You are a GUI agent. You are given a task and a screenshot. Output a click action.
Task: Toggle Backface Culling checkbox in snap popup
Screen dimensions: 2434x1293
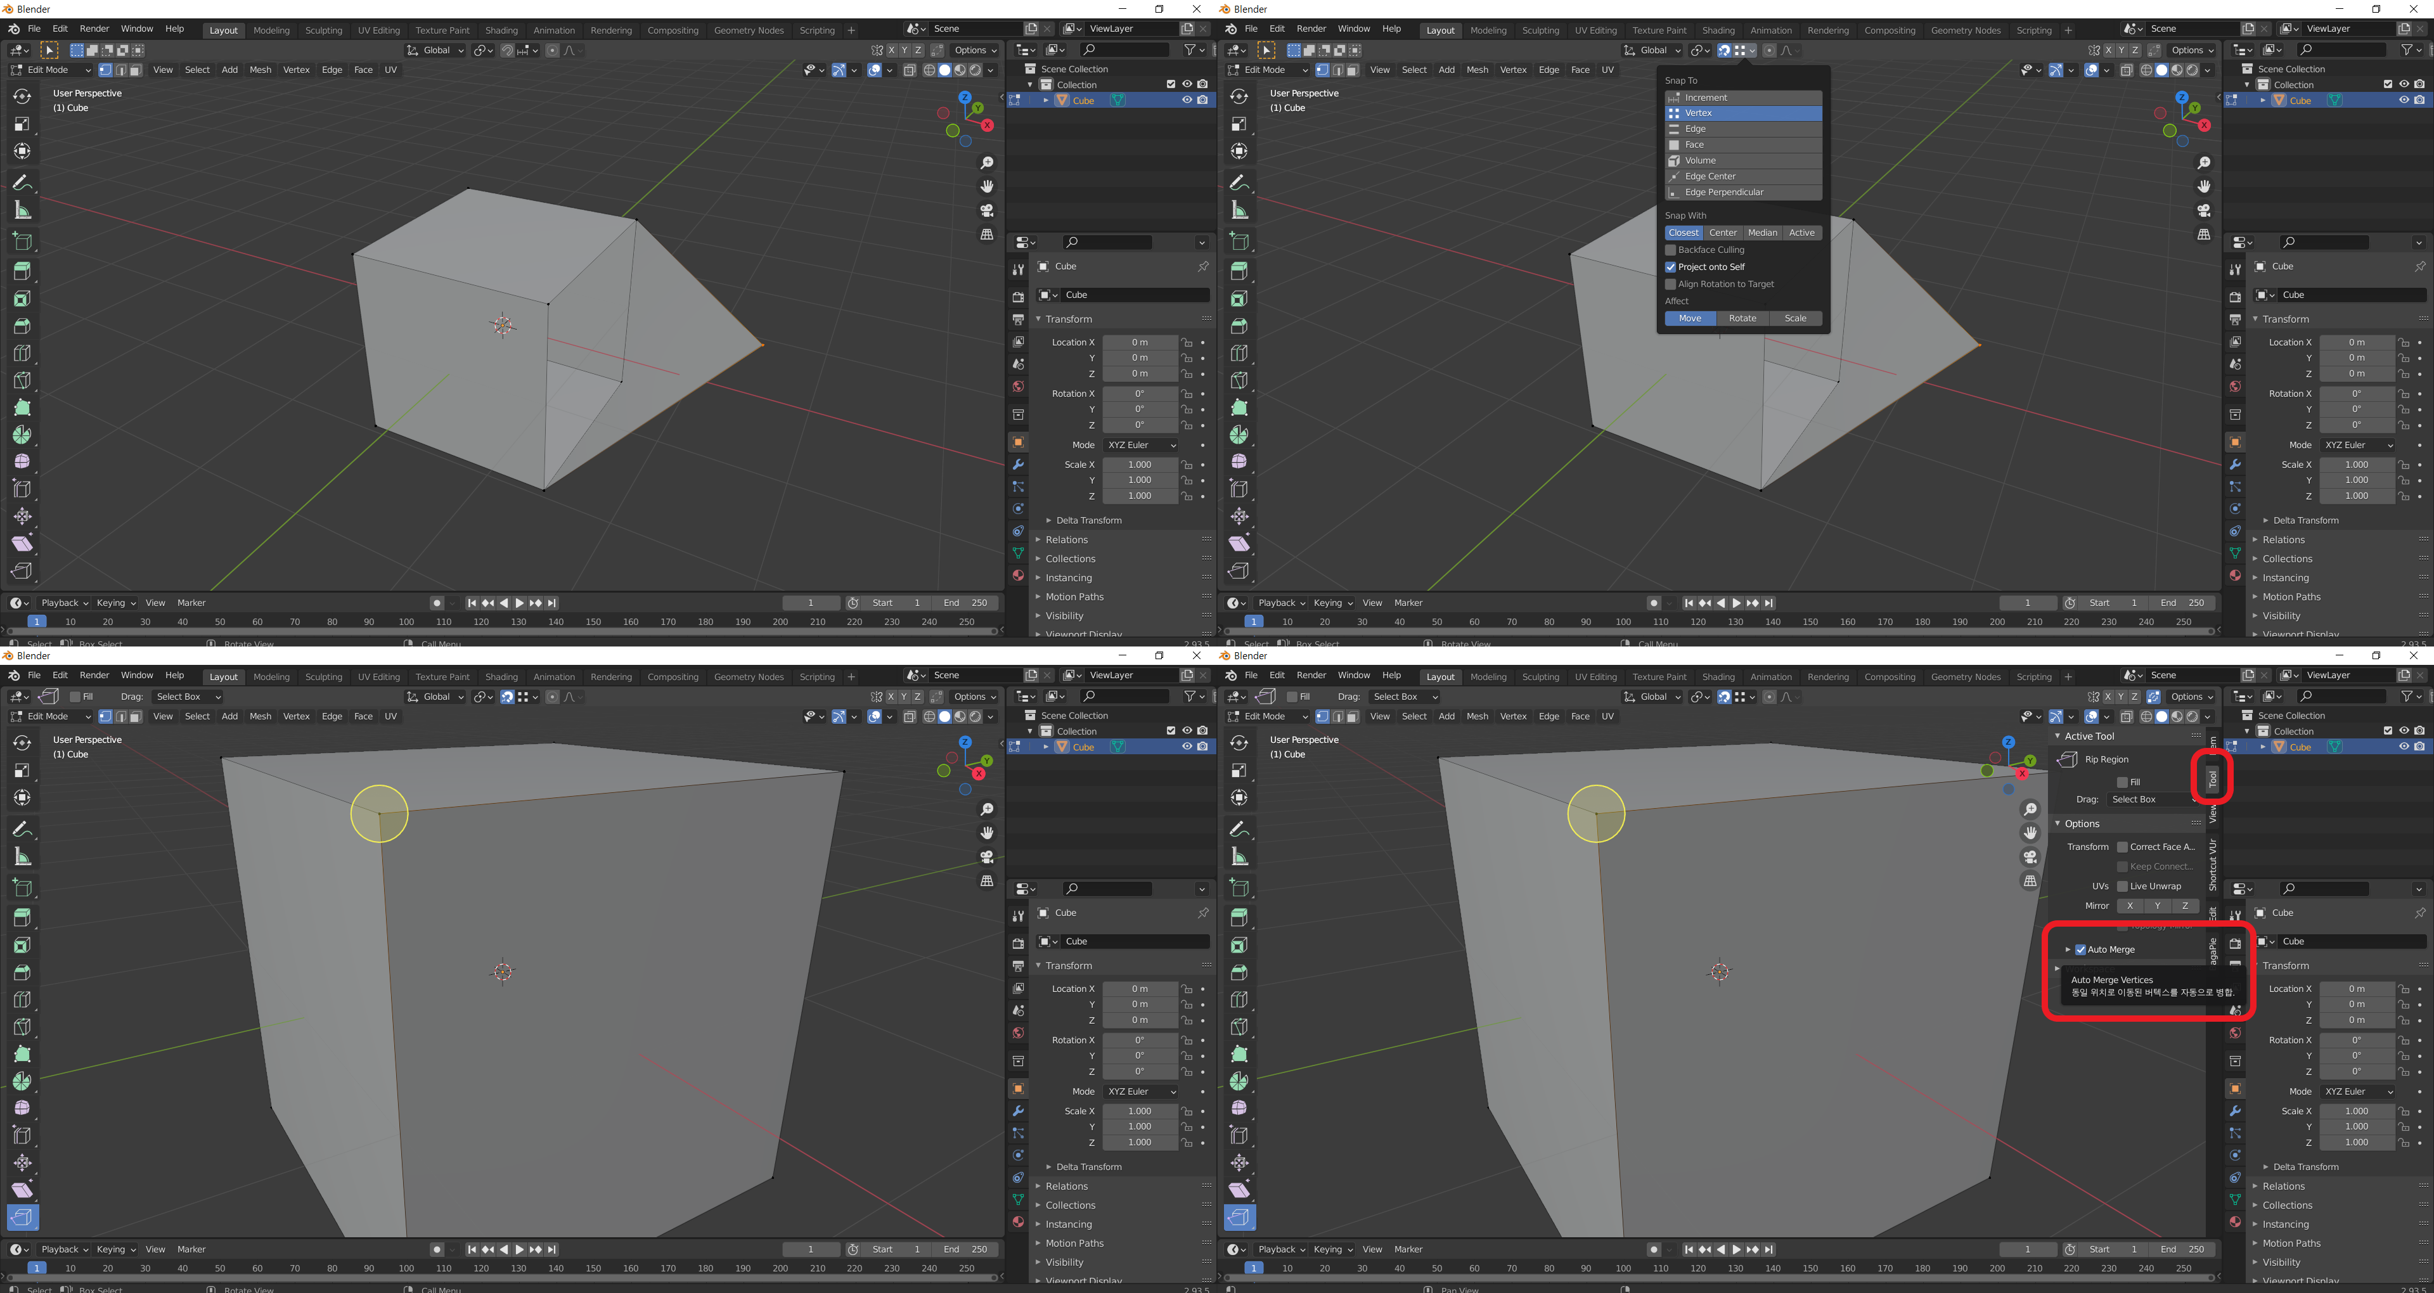click(x=1671, y=250)
